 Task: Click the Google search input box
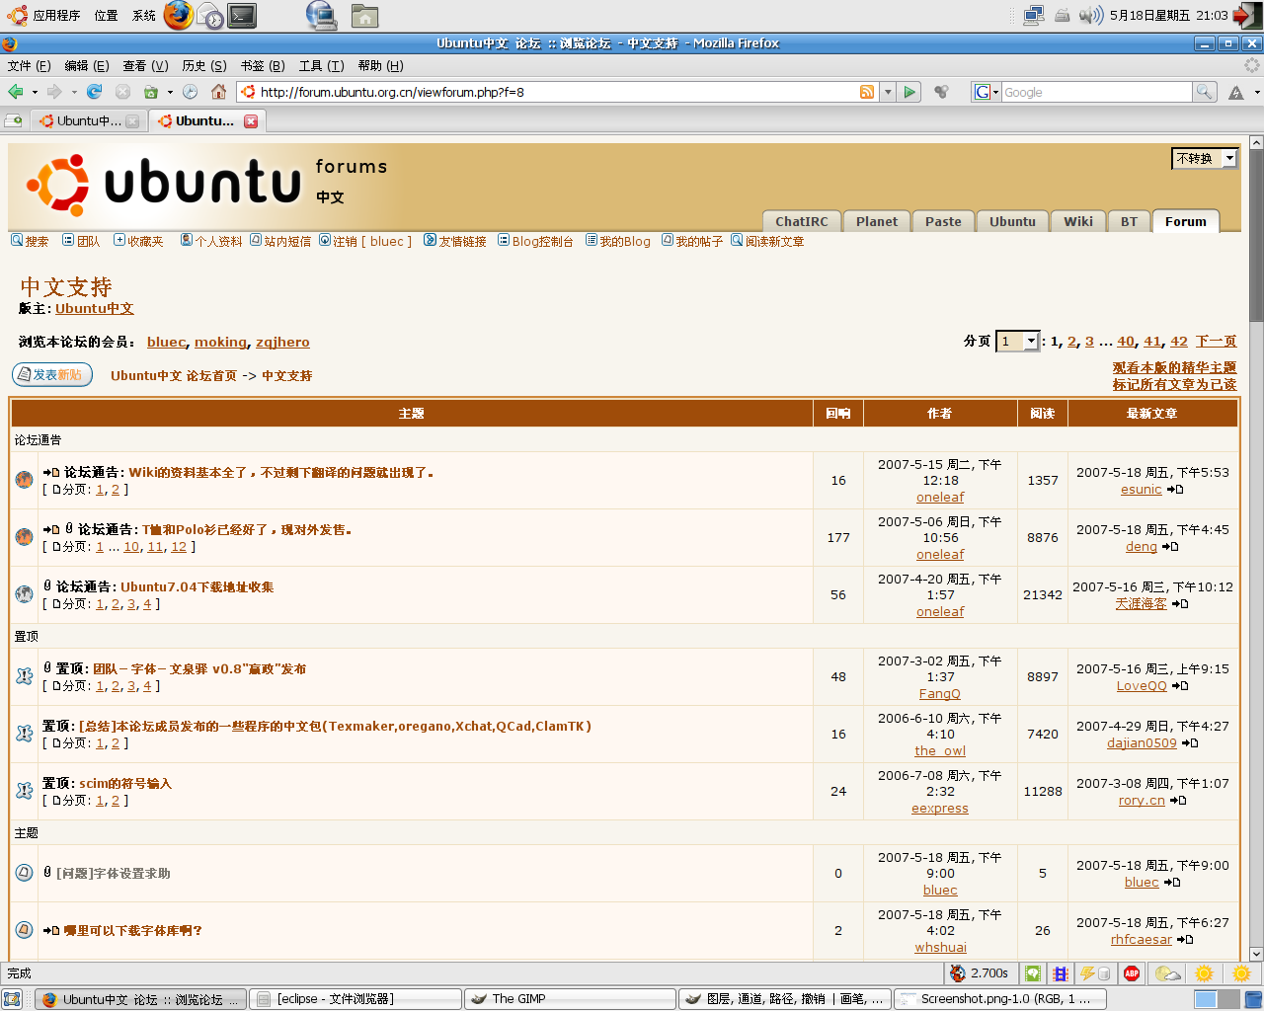click(1096, 92)
